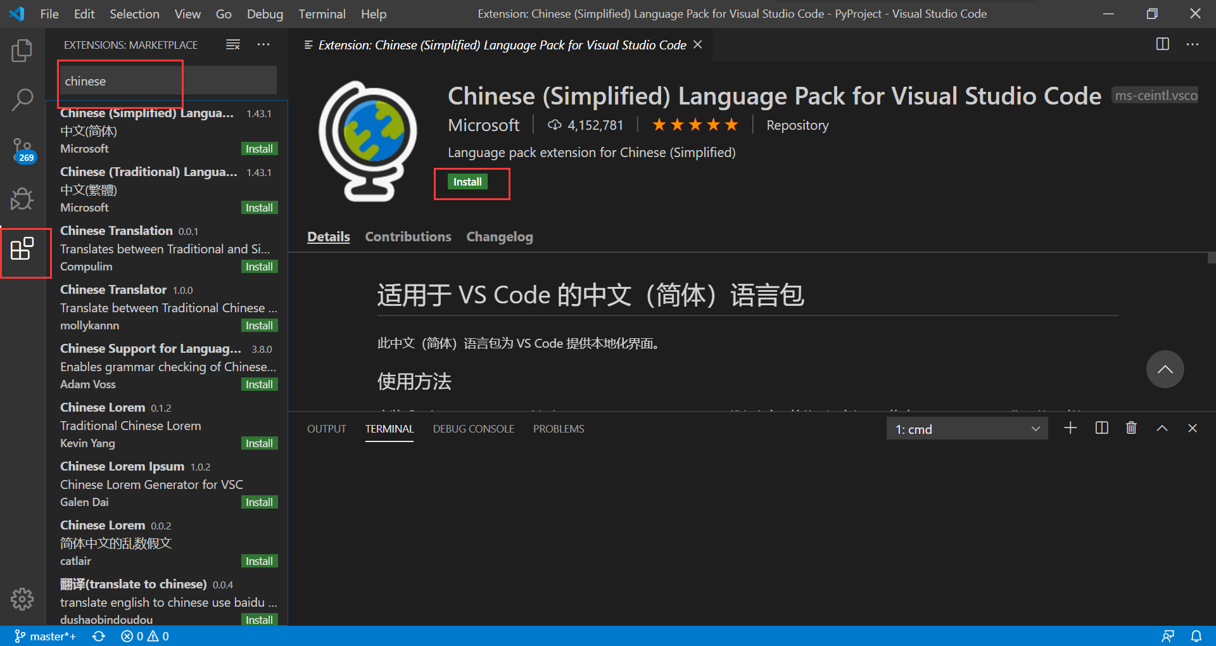Click the extensions search field with 'chinese'

168,81
